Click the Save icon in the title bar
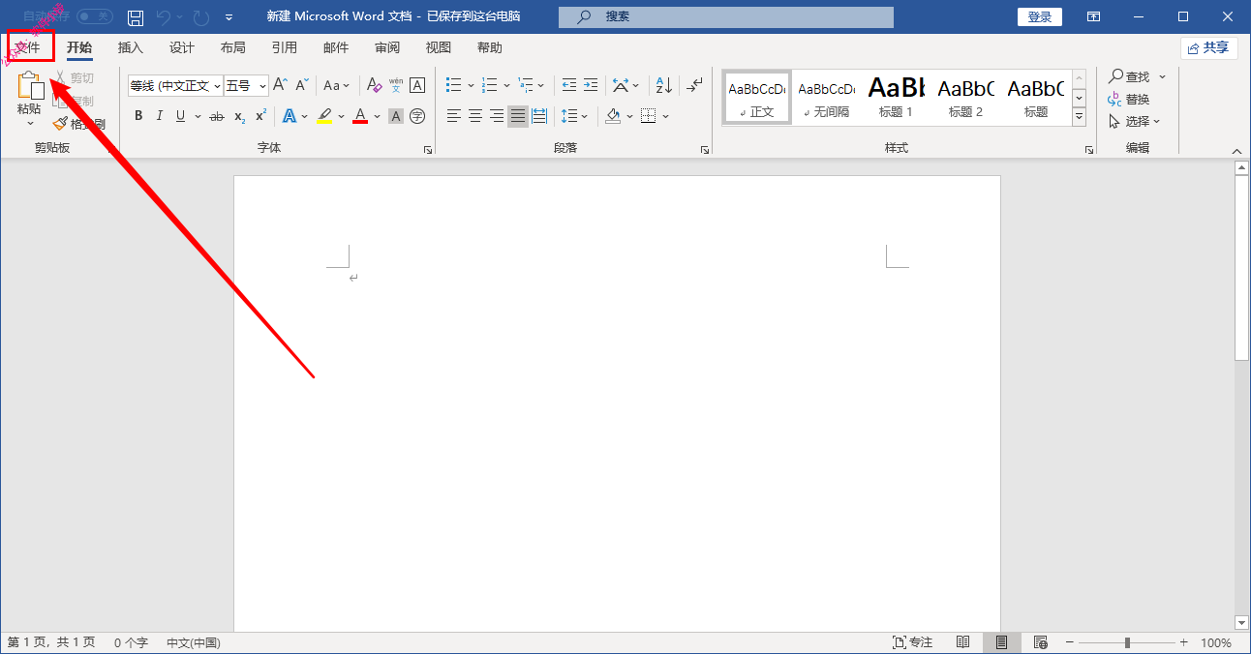Screen dimensions: 1251x654 click(136, 17)
